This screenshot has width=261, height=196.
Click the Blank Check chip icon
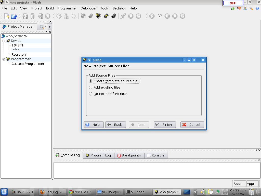[x=114, y=16]
